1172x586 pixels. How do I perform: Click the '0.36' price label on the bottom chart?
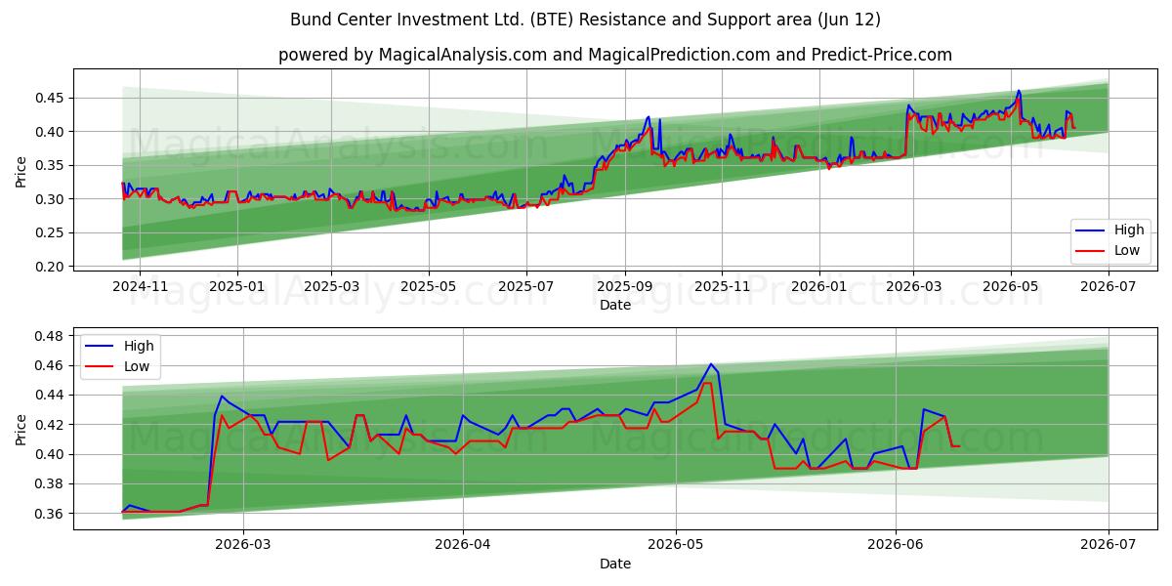pyautogui.click(x=51, y=514)
